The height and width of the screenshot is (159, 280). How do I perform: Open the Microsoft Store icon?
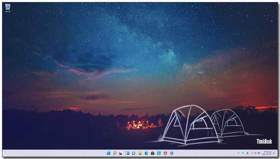152,153
